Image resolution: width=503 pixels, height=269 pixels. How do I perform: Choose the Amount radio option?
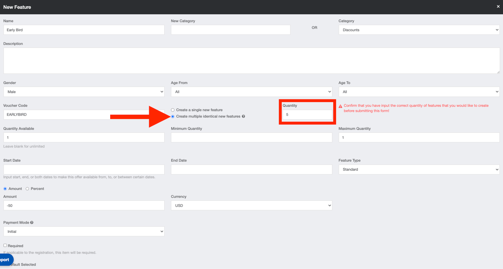point(5,189)
